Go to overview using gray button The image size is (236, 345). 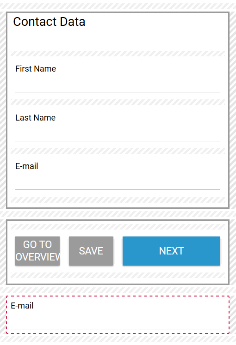click(x=37, y=251)
